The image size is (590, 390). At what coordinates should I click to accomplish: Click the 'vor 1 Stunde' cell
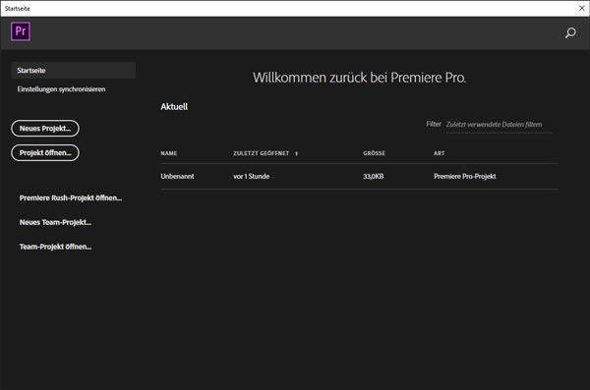pyautogui.click(x=252, y=177)
